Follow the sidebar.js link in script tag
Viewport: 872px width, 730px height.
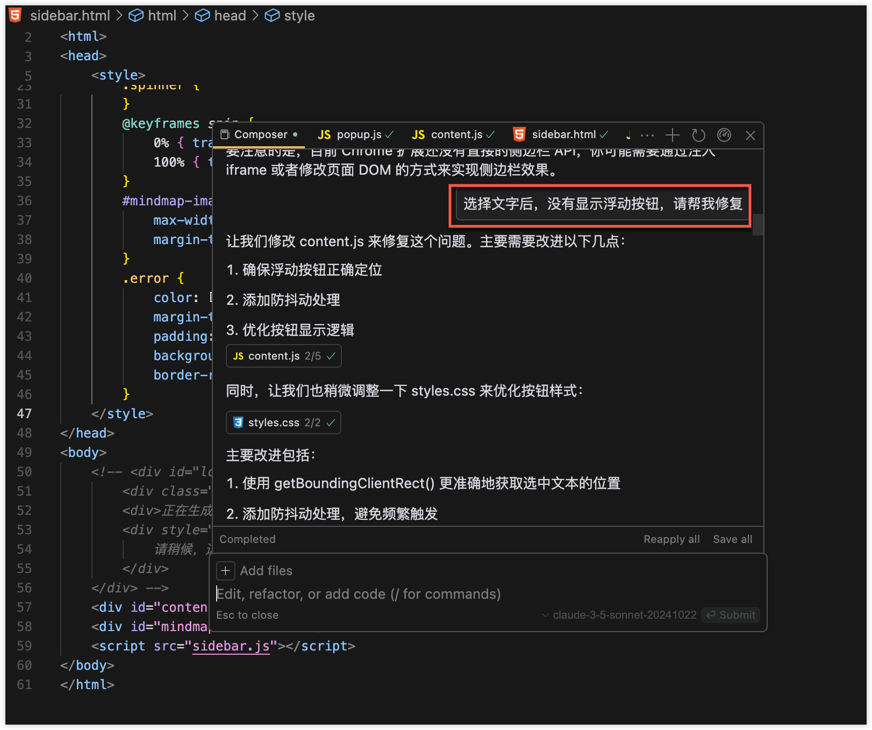tap(231, 646)
